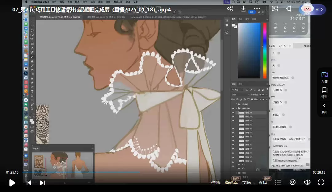Click the download icon in video header
The width and height of the screenshot is (332, 192).
click(243, 9)
